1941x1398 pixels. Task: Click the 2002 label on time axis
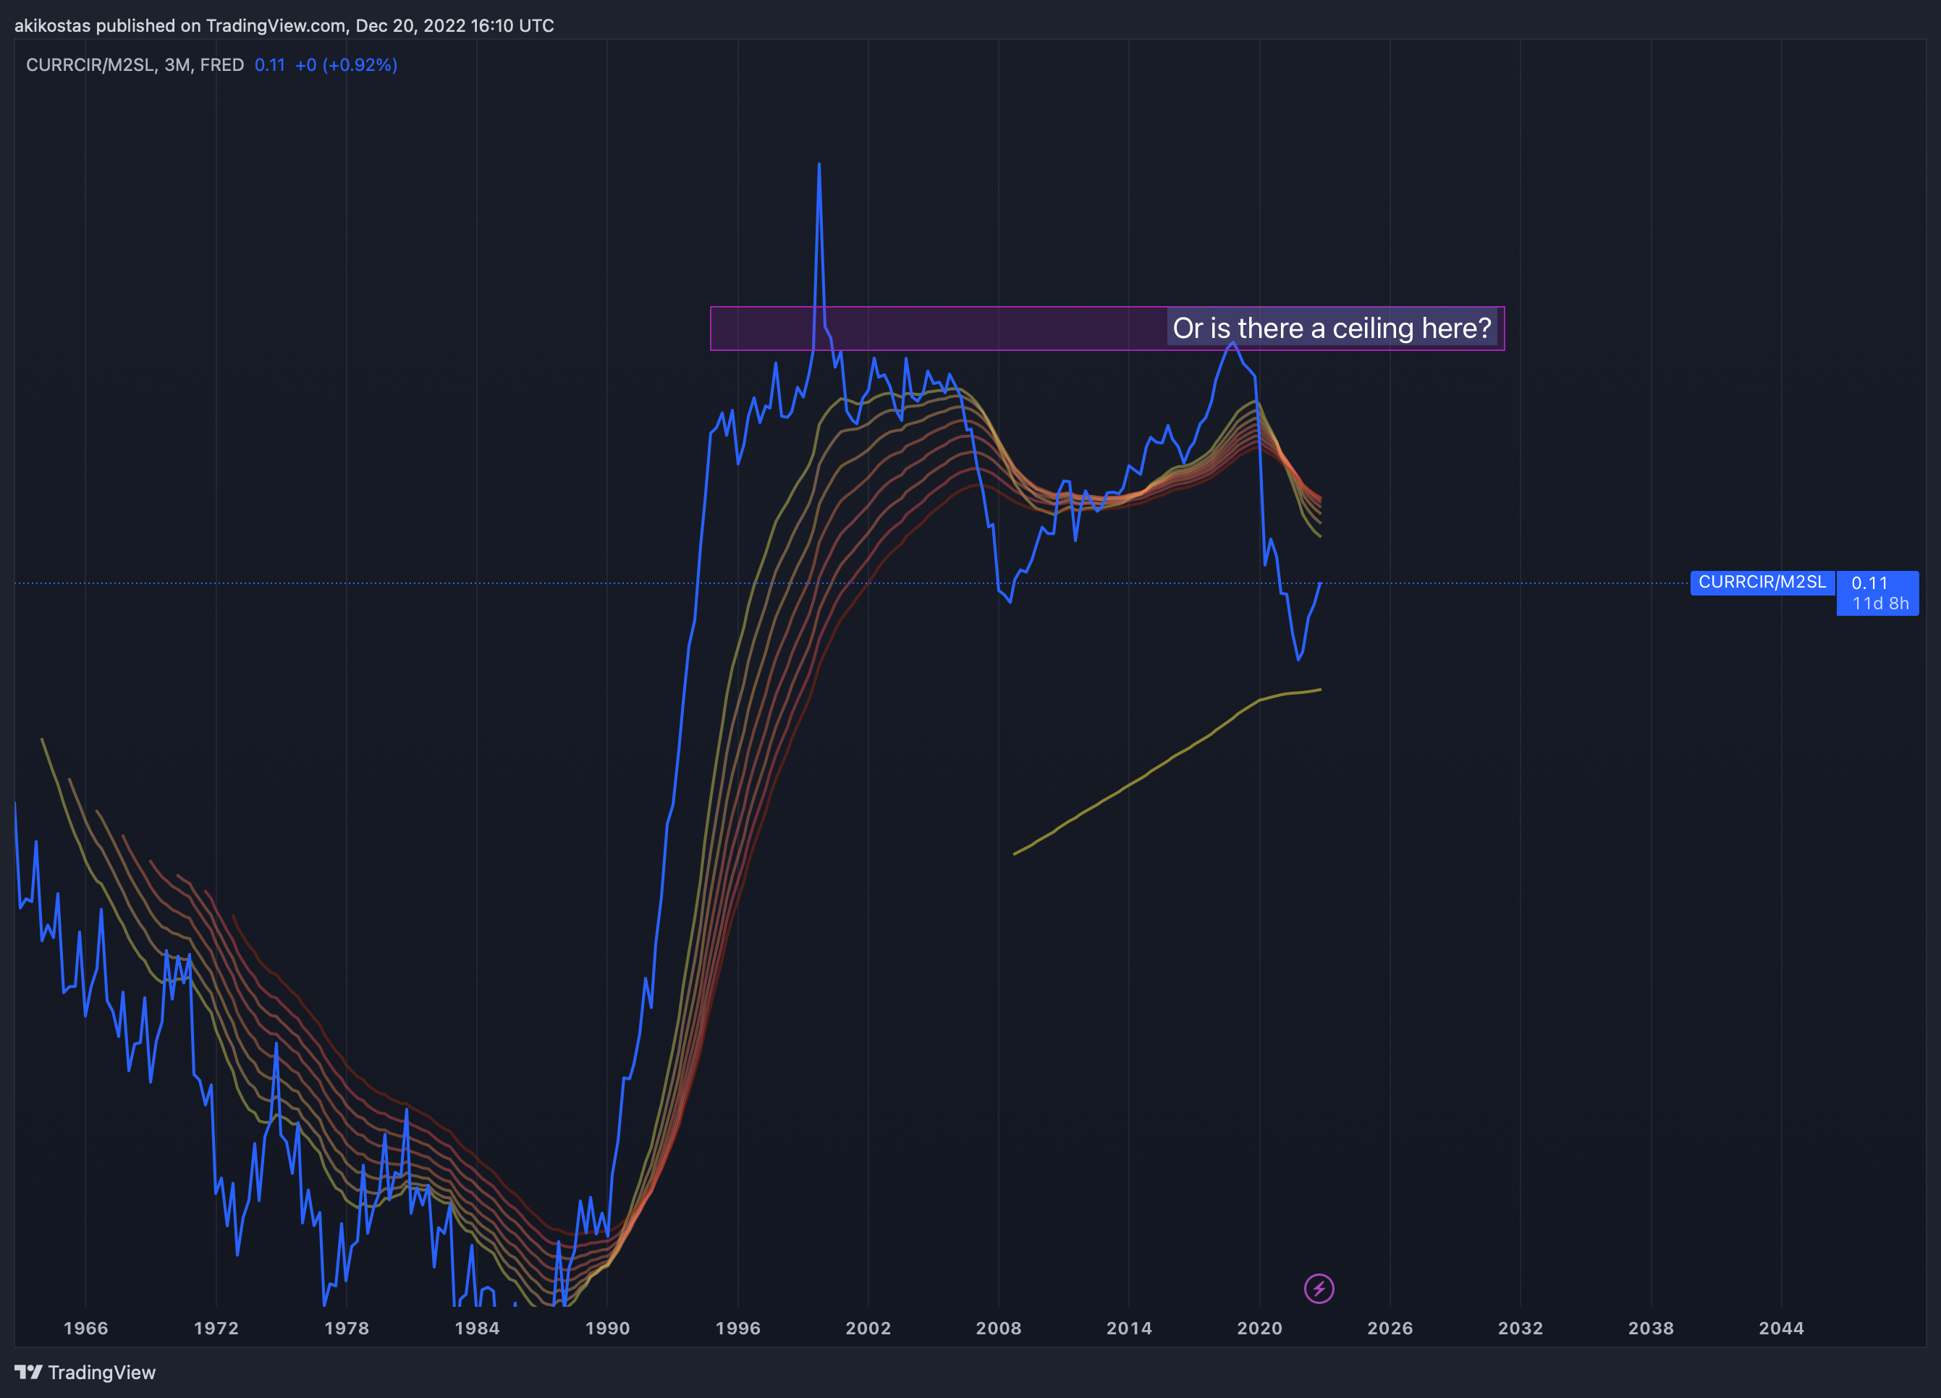pos(868,1328)
